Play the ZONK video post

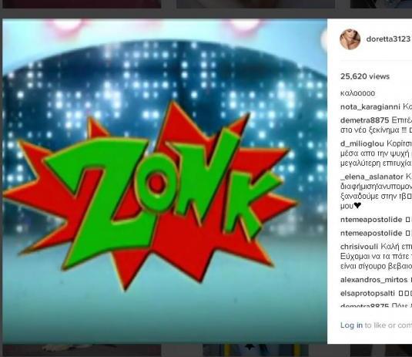(165, 181)
